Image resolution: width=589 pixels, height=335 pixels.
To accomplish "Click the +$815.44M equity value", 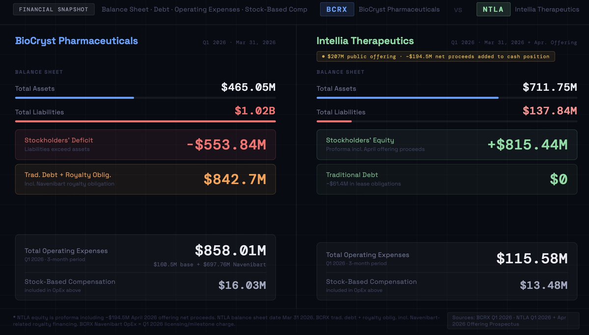I will (x=528, y=145).
